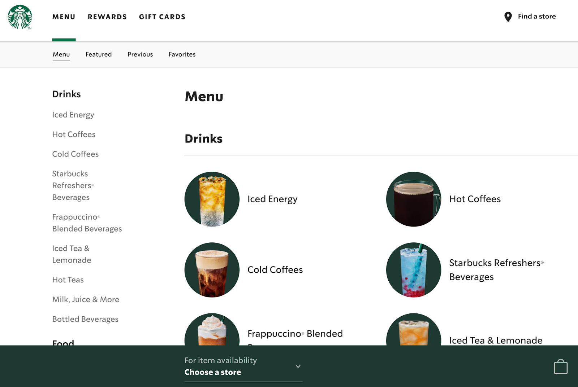Select Bottled Beverages in the sidebar
The width and height of the screenshot is (578, 387).
tap(85, 319)
